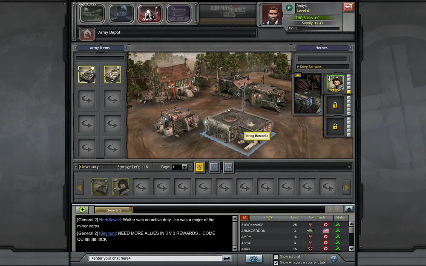Uncheck Show whispers on current tab

(276, 263)
